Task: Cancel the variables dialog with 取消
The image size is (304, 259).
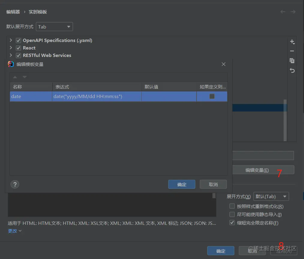Action: coord(213,184)
